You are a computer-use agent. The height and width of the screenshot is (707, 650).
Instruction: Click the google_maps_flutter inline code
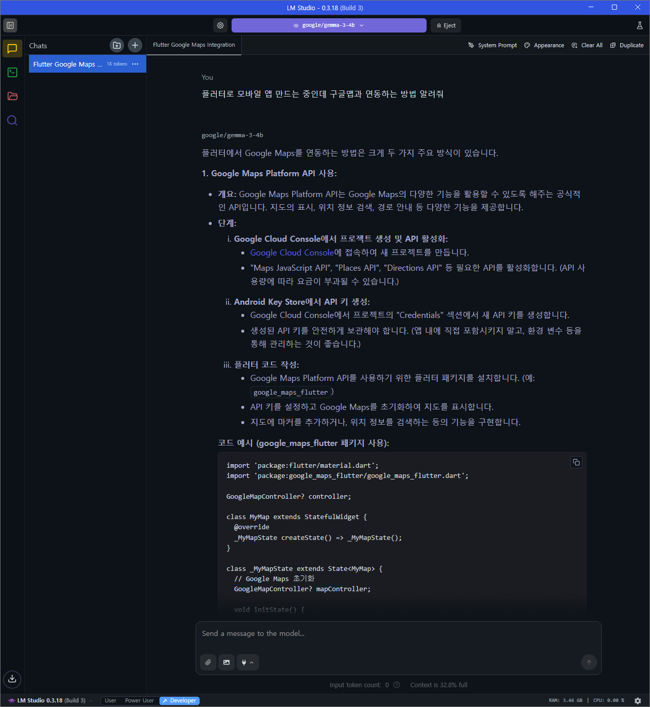click(290, 392)
